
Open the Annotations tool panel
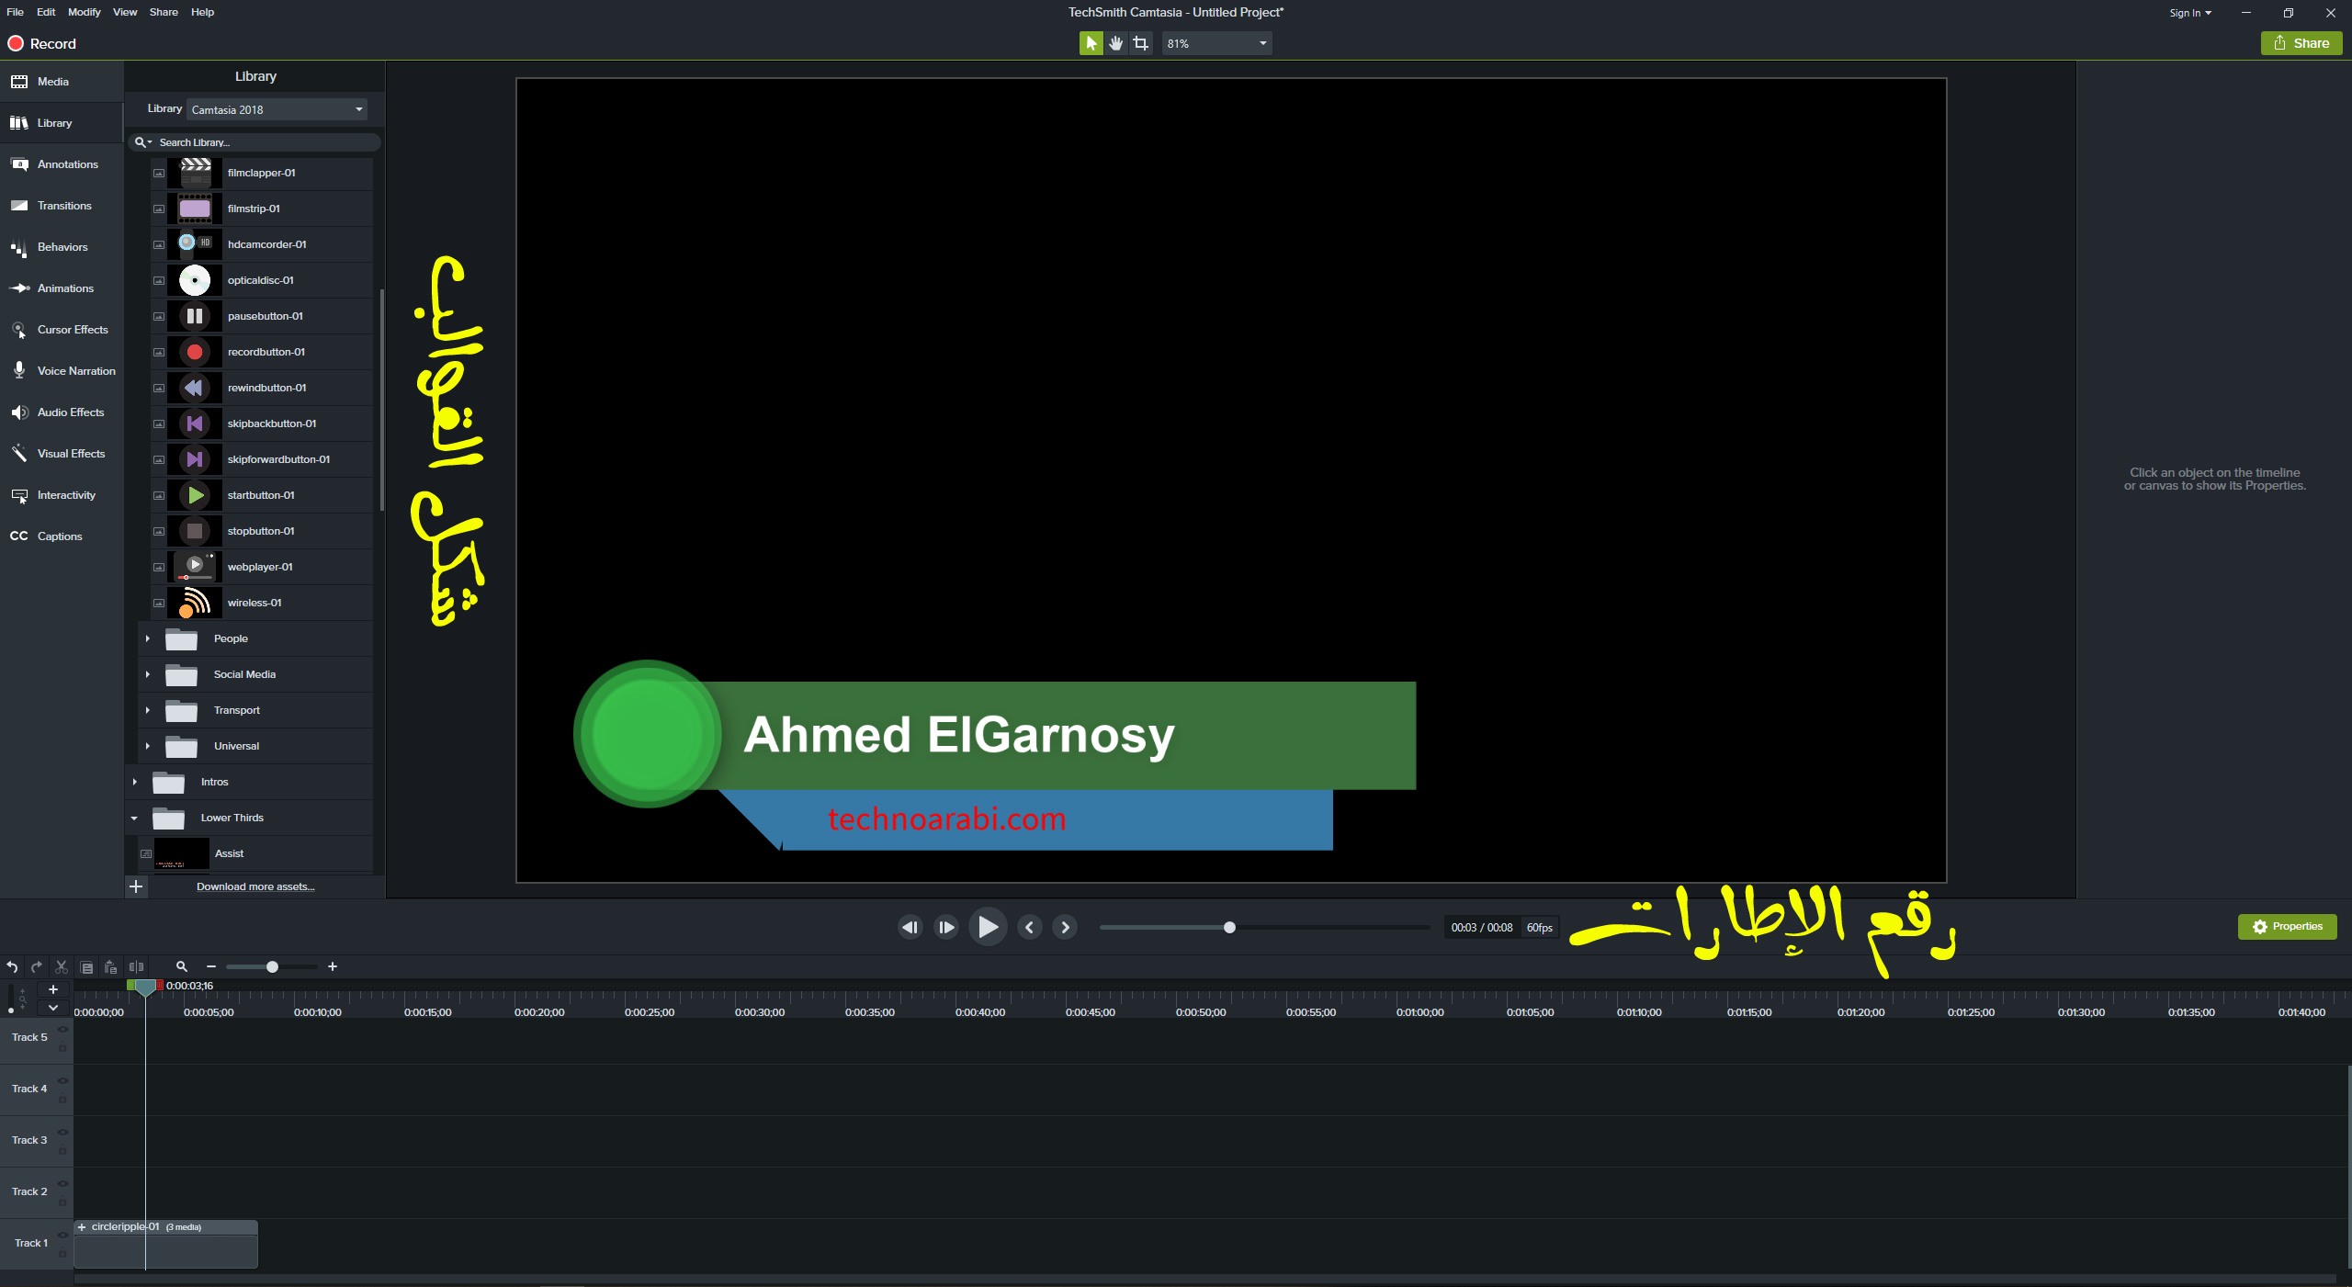61,164
